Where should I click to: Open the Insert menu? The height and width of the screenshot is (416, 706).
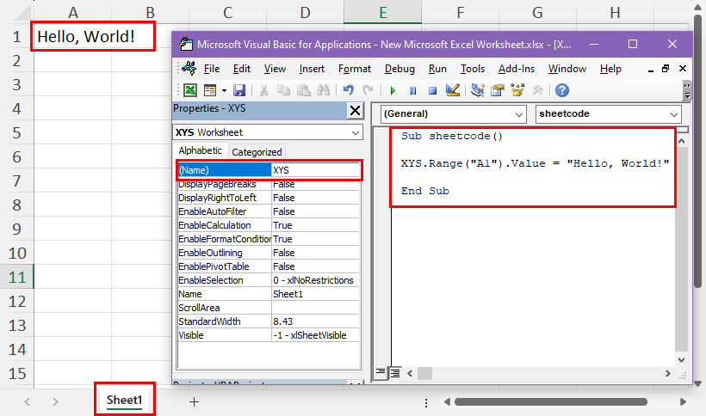(x=312, y=69)
